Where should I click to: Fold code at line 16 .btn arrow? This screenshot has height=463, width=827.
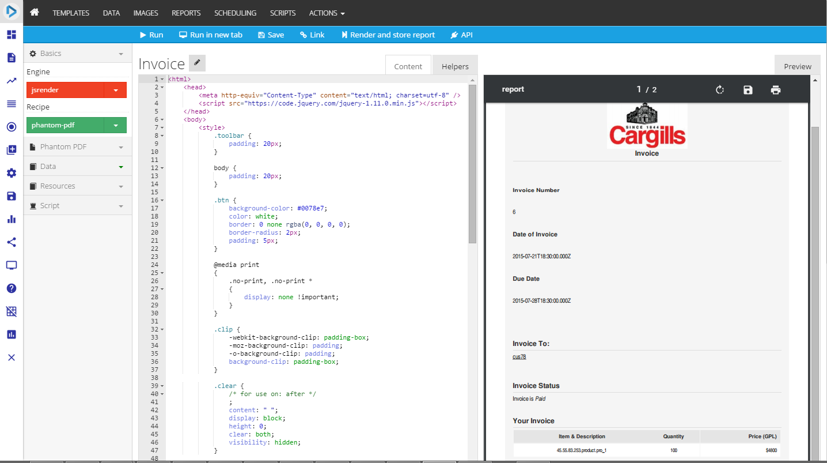point(162,200)
